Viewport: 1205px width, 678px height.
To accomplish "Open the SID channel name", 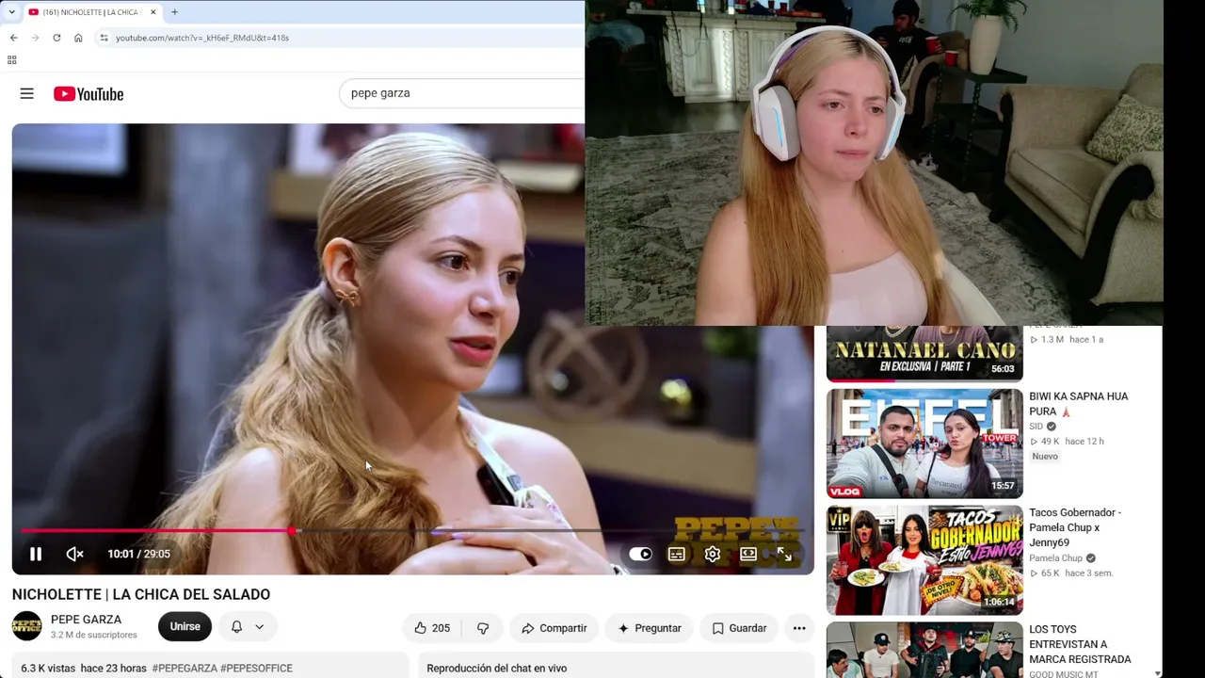I will (x=1036, y=427).
